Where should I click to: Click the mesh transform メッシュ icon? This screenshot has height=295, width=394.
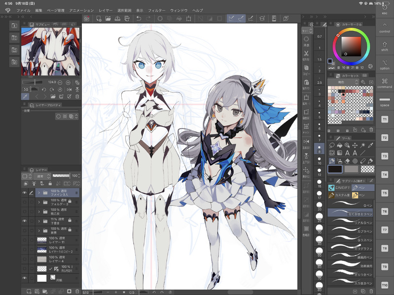(306, 129)
